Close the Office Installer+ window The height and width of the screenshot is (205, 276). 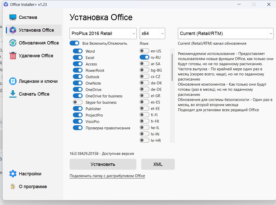click(x=269, y=4)
